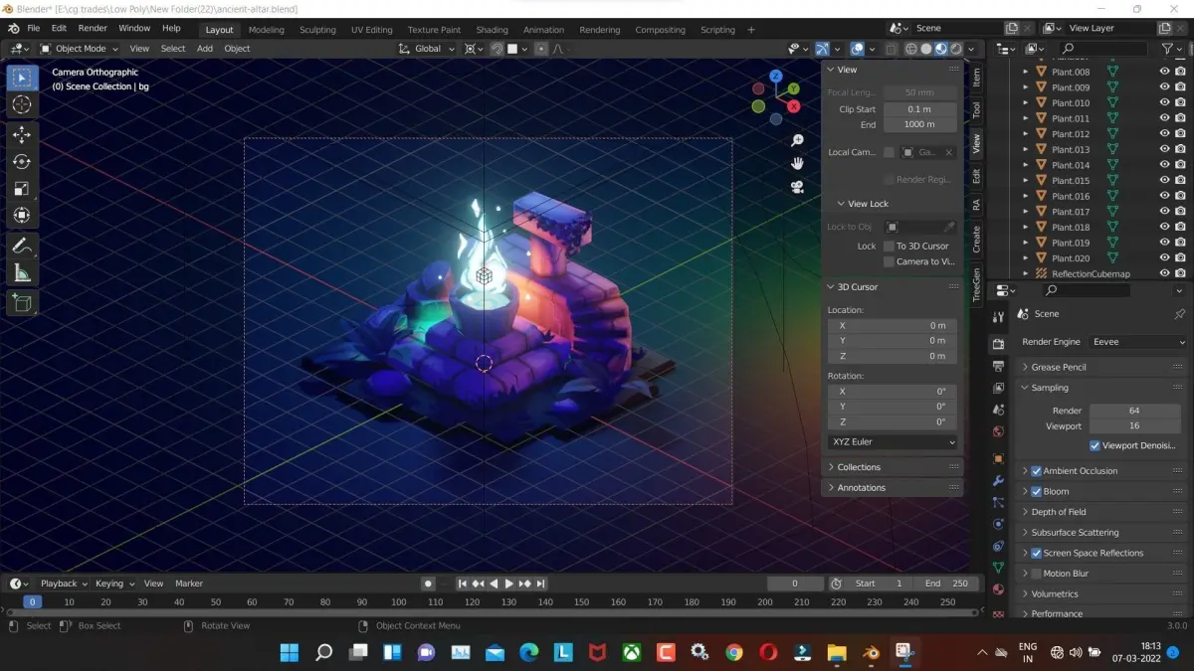Switch to wireframe viewport shading
1194x671 pixels.
click(x=911, y=49)
